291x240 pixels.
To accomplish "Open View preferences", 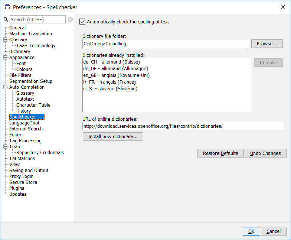I will click(14, 164).
